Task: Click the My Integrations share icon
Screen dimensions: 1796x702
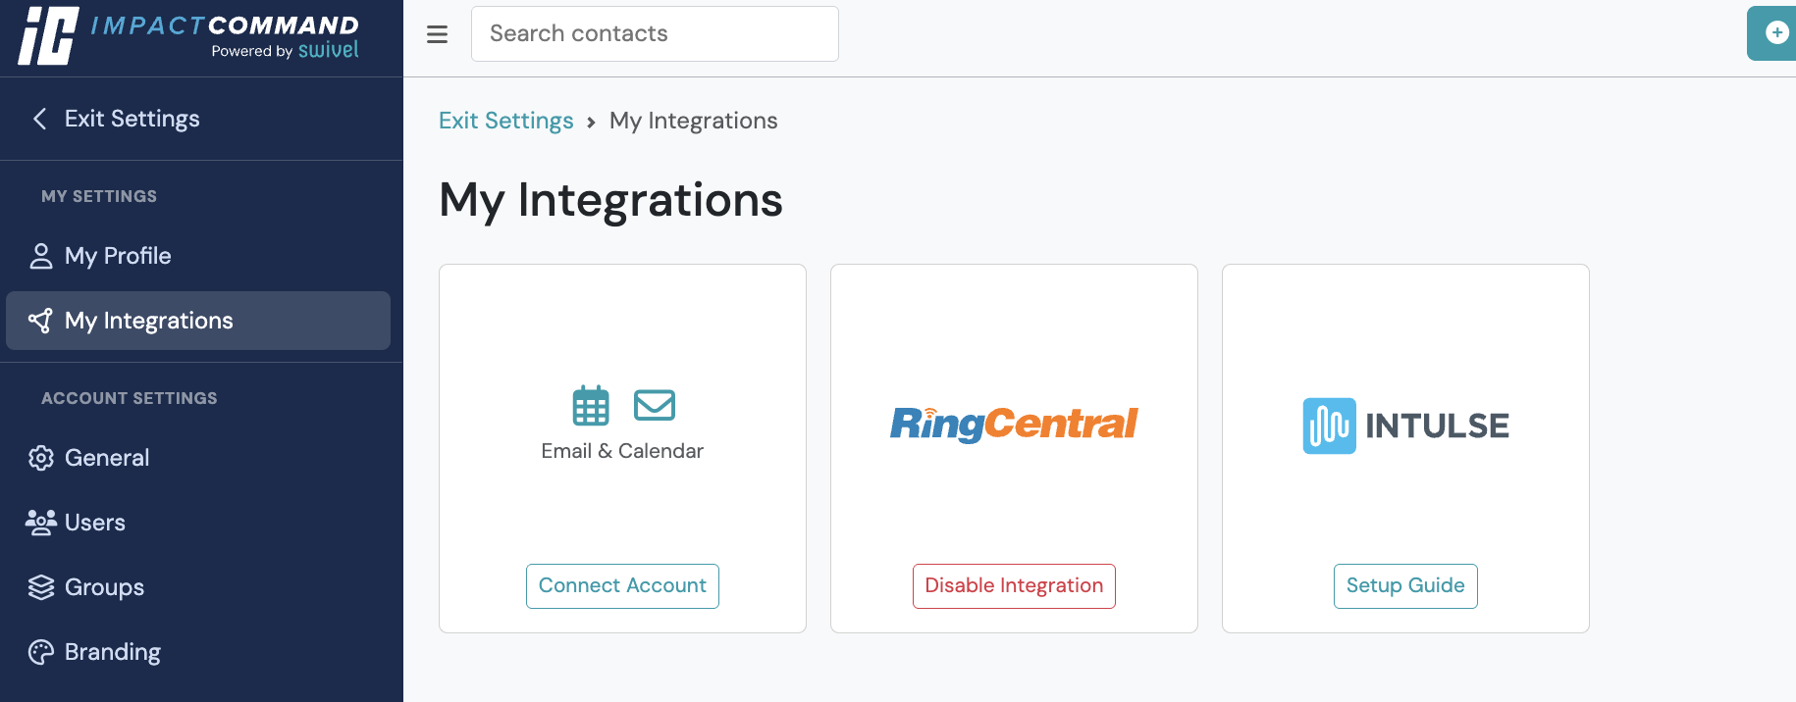Action: point(40,321)
